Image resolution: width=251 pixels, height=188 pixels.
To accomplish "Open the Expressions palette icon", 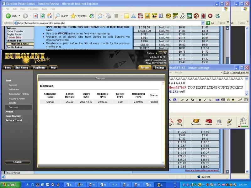I will pyautogui.click(x=196, y=122).
